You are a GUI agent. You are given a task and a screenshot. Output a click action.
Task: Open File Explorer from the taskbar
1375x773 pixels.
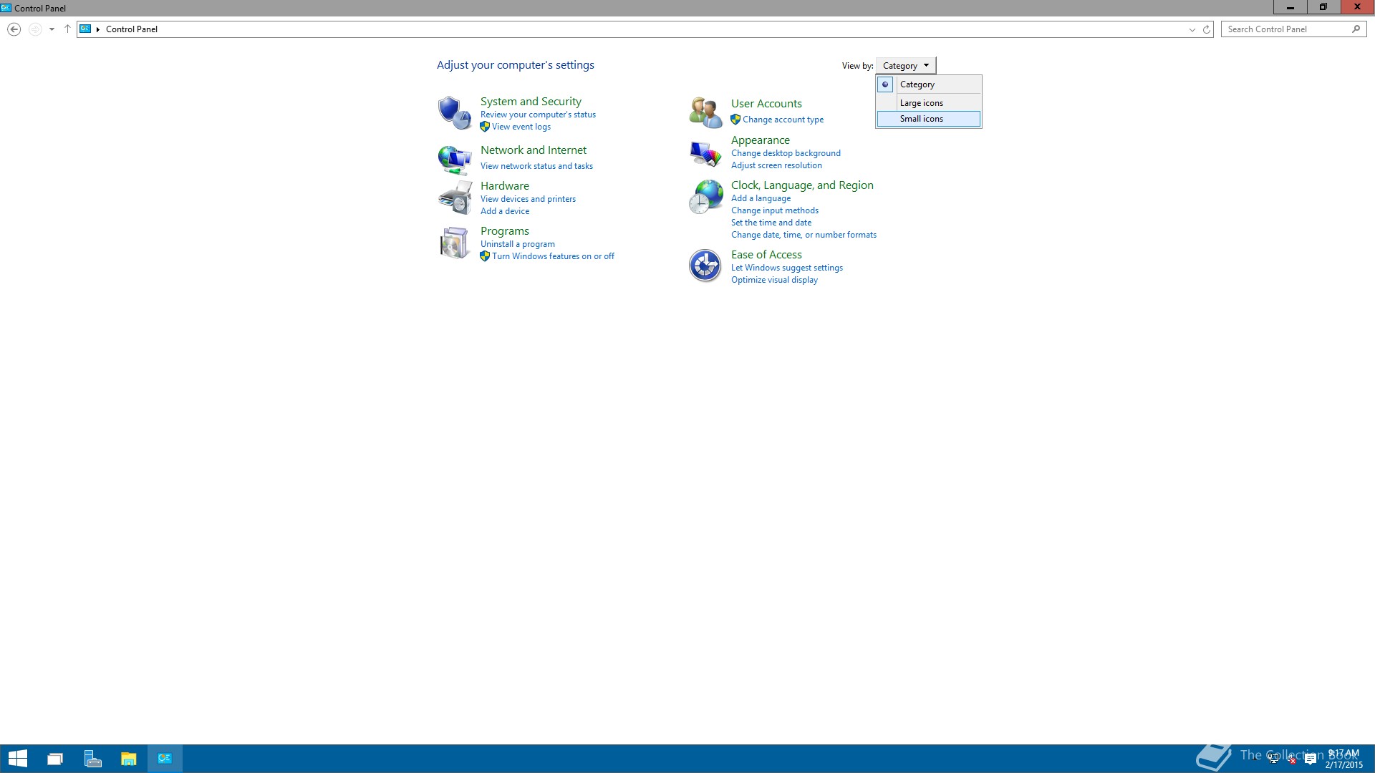[x=128, y=759]
